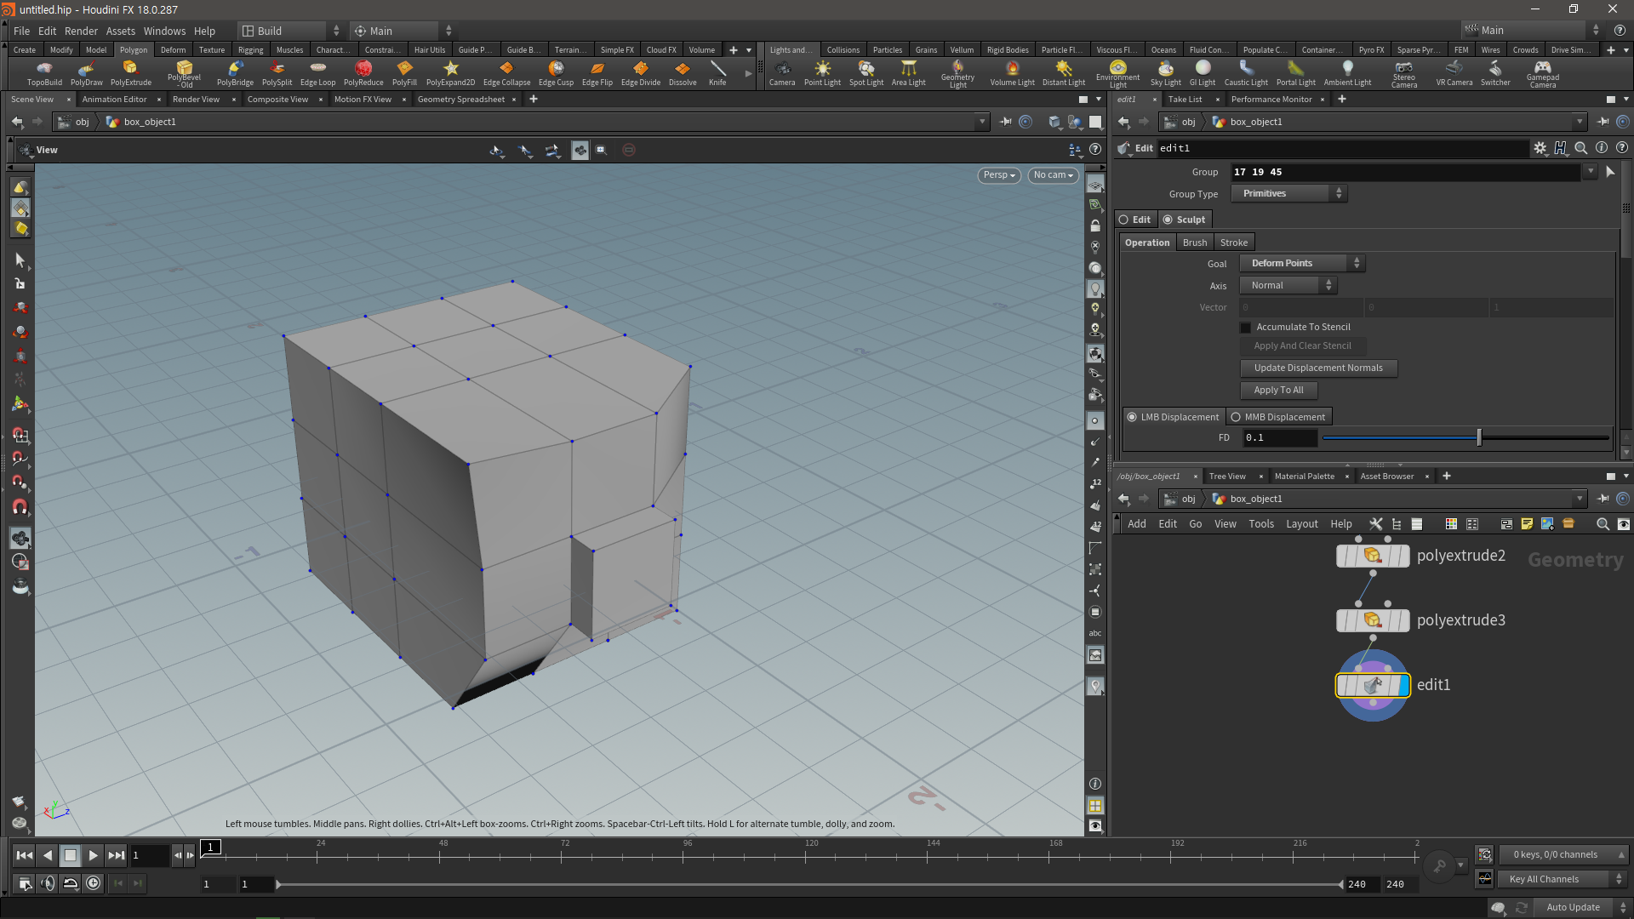Select the Knife shelf tool
The height and width of the screenshot is (919, 1634).
717,72
